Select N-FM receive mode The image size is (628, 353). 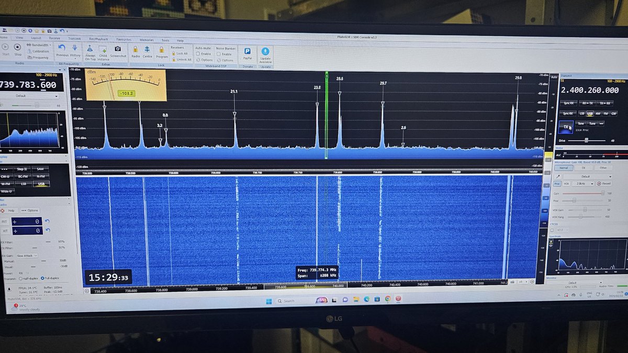(x=40, y=176)
